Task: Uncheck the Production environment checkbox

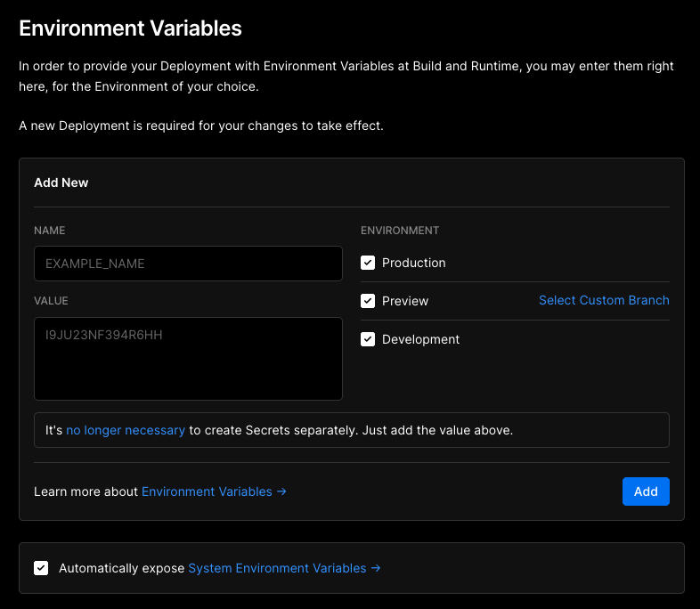Action: [x=368, y=263]
